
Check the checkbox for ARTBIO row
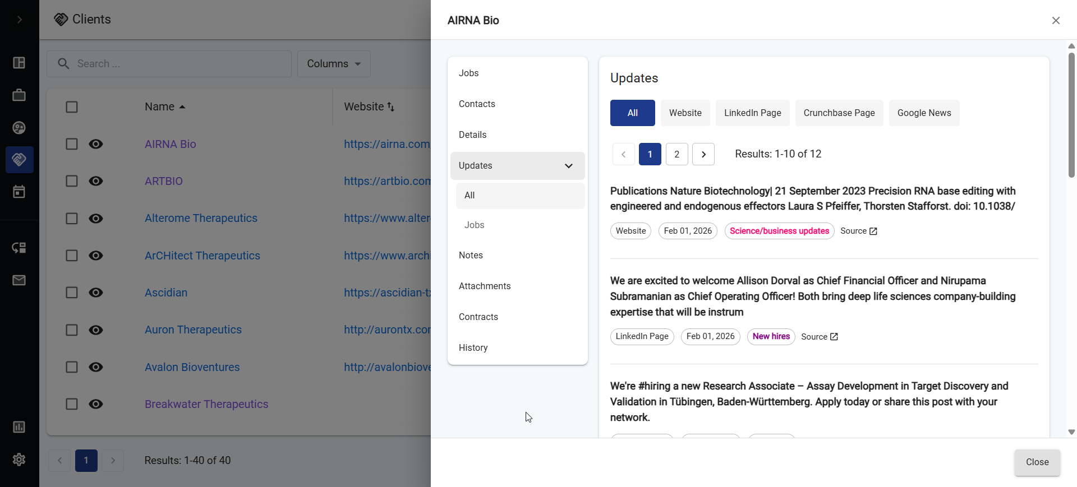[x=72, y=181]
